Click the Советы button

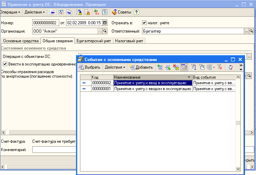(121, 12)
